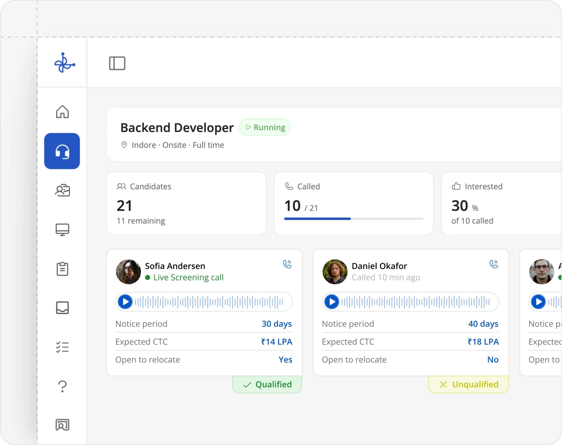The image size is (562, 445).
Task: Open the clipboard sidebar icon
Action: [62, 269]
